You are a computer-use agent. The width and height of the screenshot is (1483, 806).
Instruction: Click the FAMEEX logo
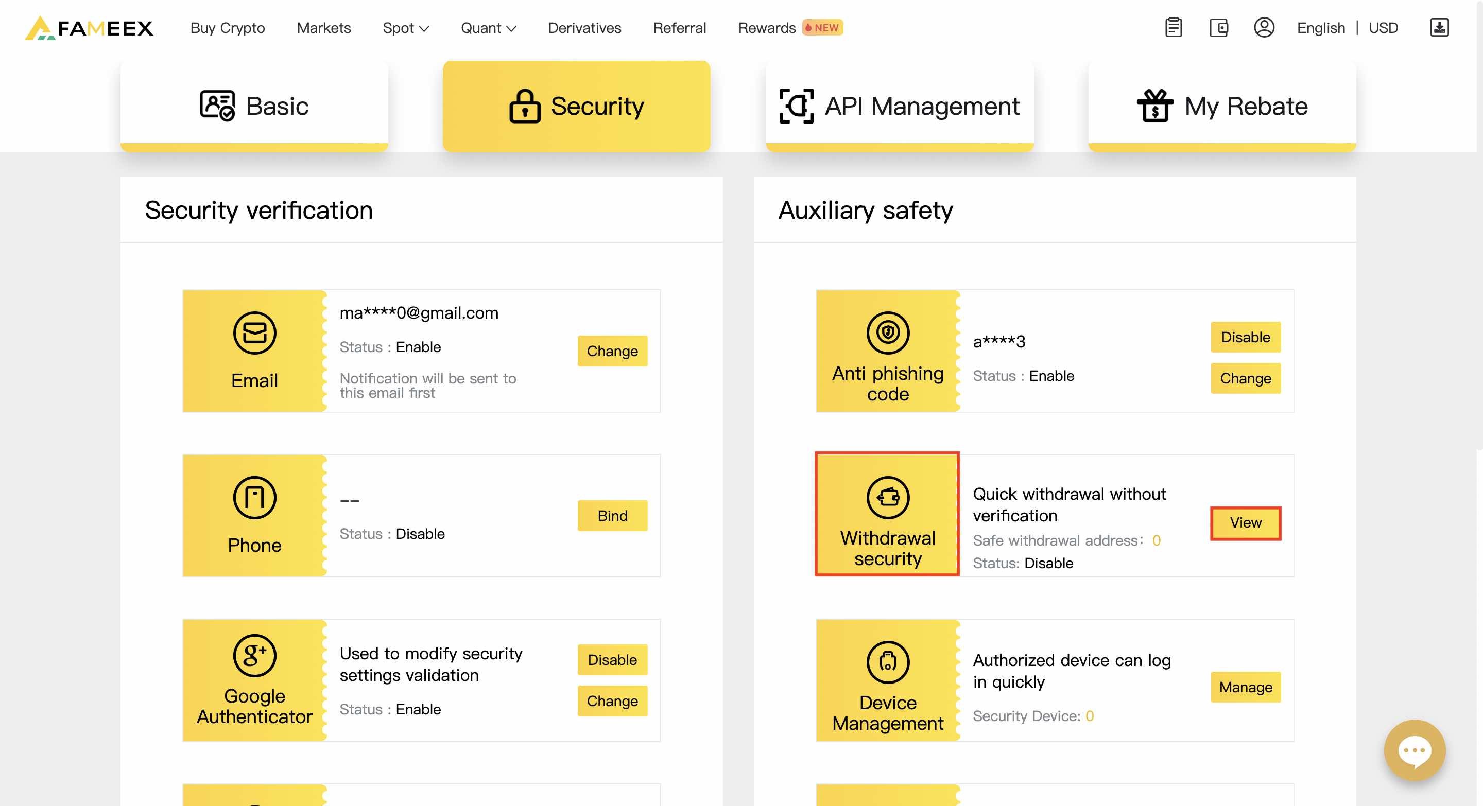point(89,28)
